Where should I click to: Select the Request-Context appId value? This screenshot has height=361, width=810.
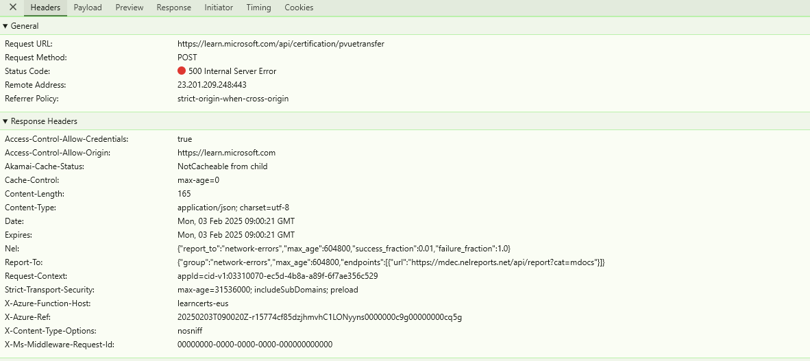(278, 276)
